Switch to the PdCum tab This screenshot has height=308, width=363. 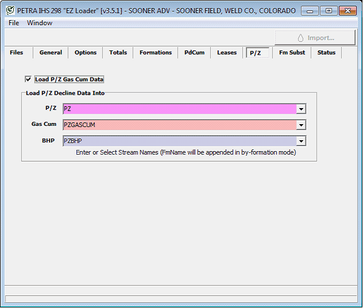(194, 53)
